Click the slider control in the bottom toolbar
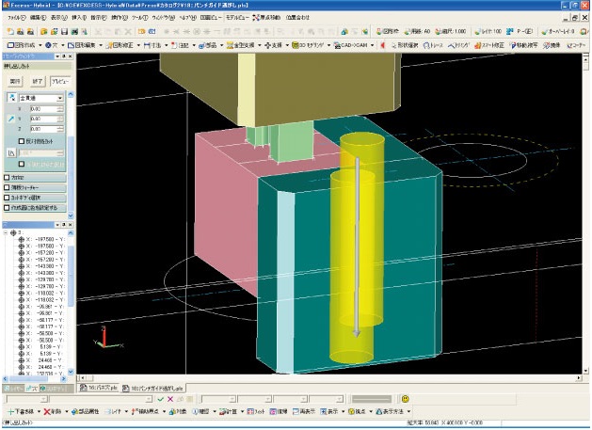This screenshot has width=592, height=430. coord(371,399)
